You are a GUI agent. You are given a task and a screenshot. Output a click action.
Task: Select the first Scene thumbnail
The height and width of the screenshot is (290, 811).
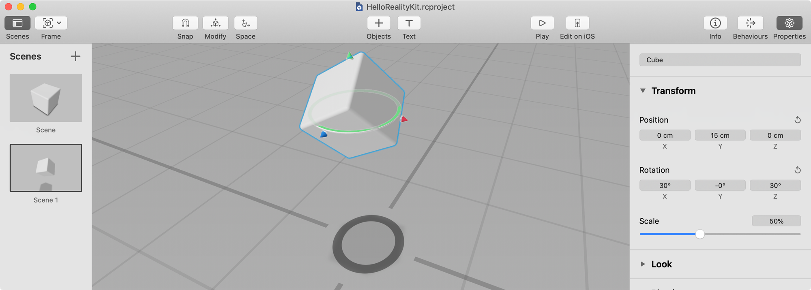(x=46, y=98)
